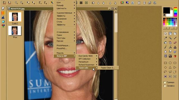Click the double water-drop more-blur toolbar icon
The width and height of the screenshot is (179, 100).
coord(103,3)
